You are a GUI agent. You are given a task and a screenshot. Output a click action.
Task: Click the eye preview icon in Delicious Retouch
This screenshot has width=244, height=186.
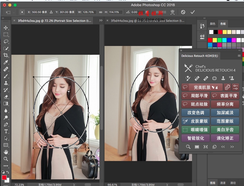tap(206, 147)
